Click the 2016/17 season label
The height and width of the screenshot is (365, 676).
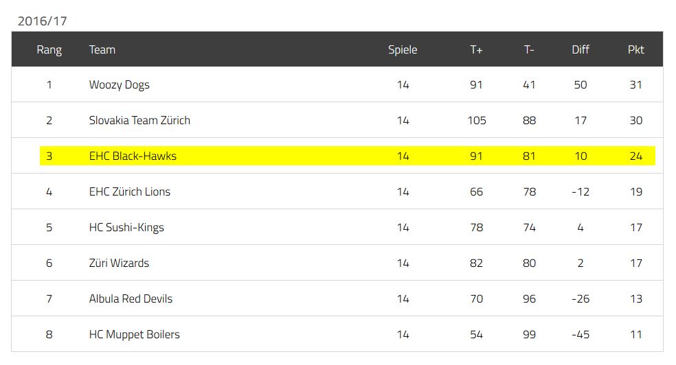[43, 21]
